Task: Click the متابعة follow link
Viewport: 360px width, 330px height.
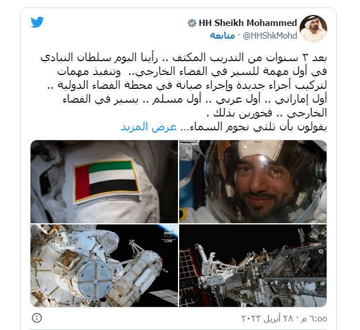Action: (222, 35)
